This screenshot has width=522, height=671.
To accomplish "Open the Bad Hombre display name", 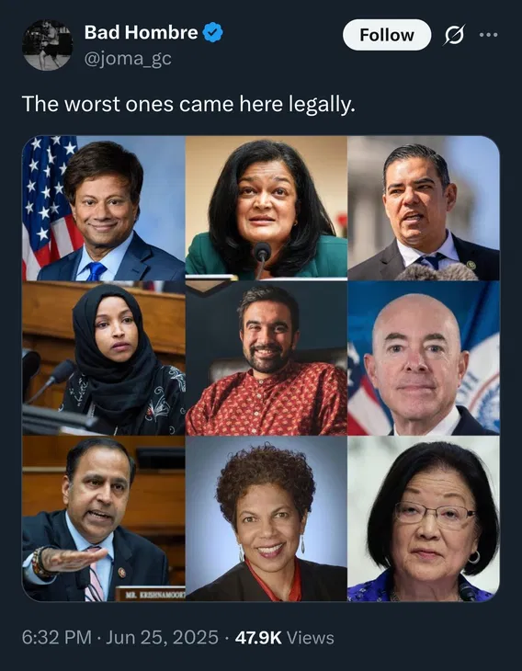I will click(x=142, y=32).
